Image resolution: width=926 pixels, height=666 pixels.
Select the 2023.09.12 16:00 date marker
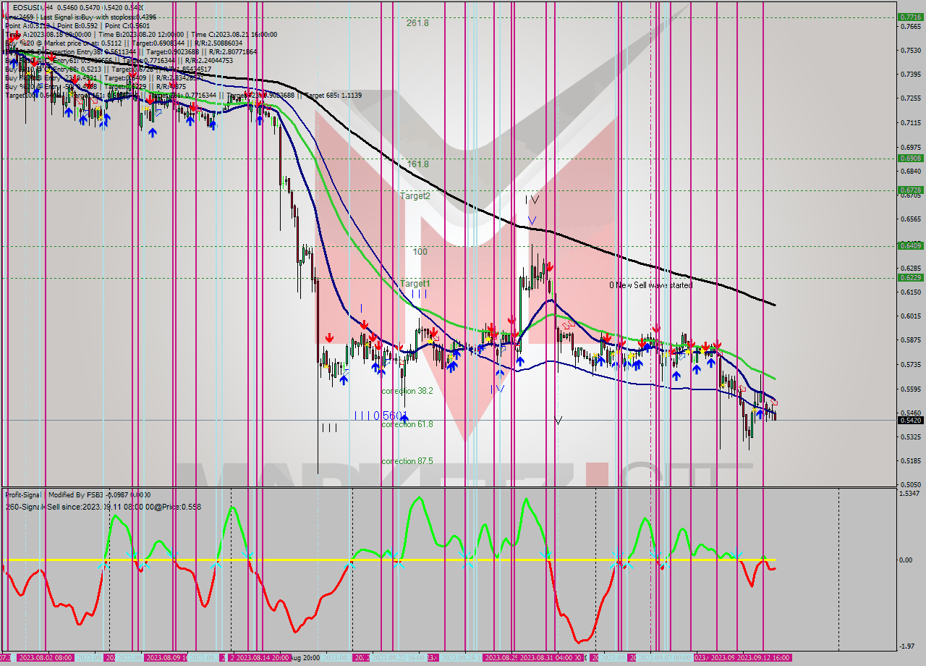[x=764, y=657]
